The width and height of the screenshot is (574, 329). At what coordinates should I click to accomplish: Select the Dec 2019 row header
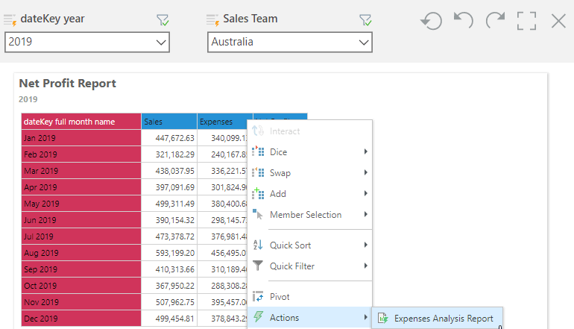tap(81, 319)
